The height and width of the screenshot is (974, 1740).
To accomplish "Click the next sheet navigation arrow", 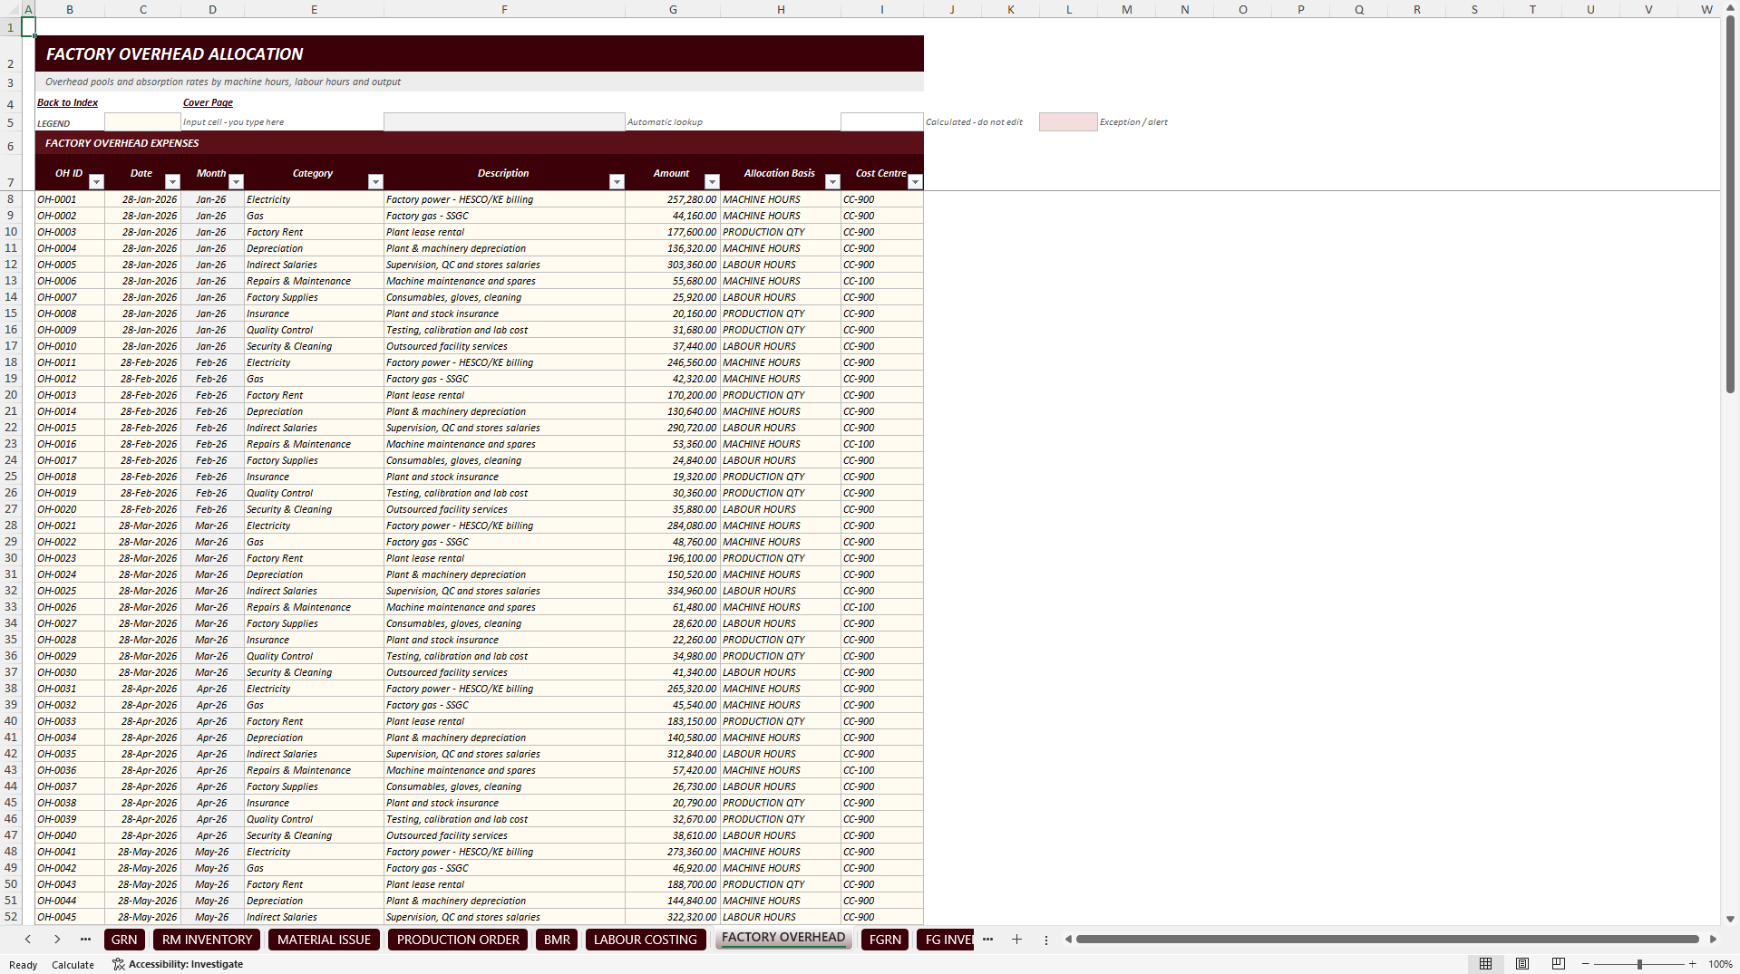I will [57, 940].
